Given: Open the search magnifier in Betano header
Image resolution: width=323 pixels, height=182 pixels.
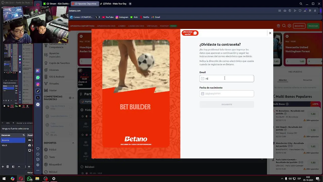Looking at the screenshot, I should pyautogui.click(x=284, y=26).
